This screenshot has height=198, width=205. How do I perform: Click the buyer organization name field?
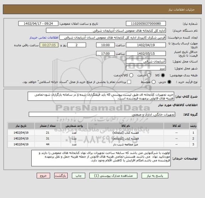(106, 31)
